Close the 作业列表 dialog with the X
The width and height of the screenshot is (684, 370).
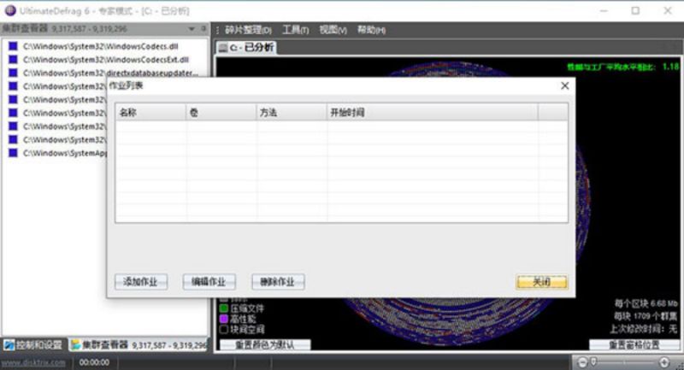pos(565,85)
